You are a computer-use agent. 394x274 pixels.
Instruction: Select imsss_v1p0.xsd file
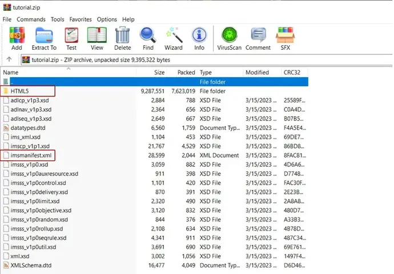point(29,164)
